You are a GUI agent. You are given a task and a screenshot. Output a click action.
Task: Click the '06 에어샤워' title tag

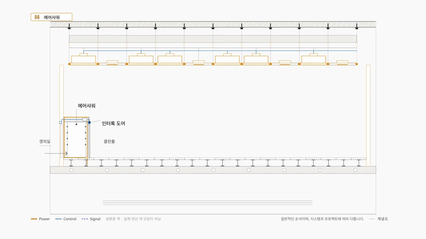51,17
